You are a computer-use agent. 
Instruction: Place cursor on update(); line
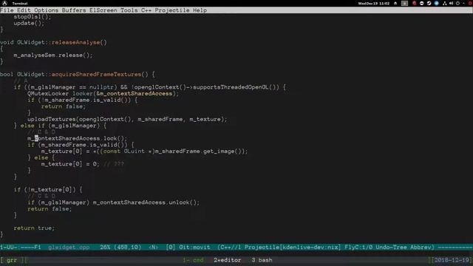pos(29,23)
